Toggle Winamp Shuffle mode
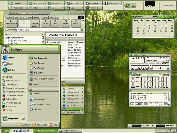This screenshot has width=177, height=133. click(x=157, y=68)
